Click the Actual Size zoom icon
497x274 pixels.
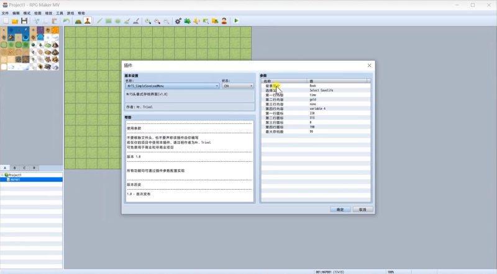click(x=166, y=21)
